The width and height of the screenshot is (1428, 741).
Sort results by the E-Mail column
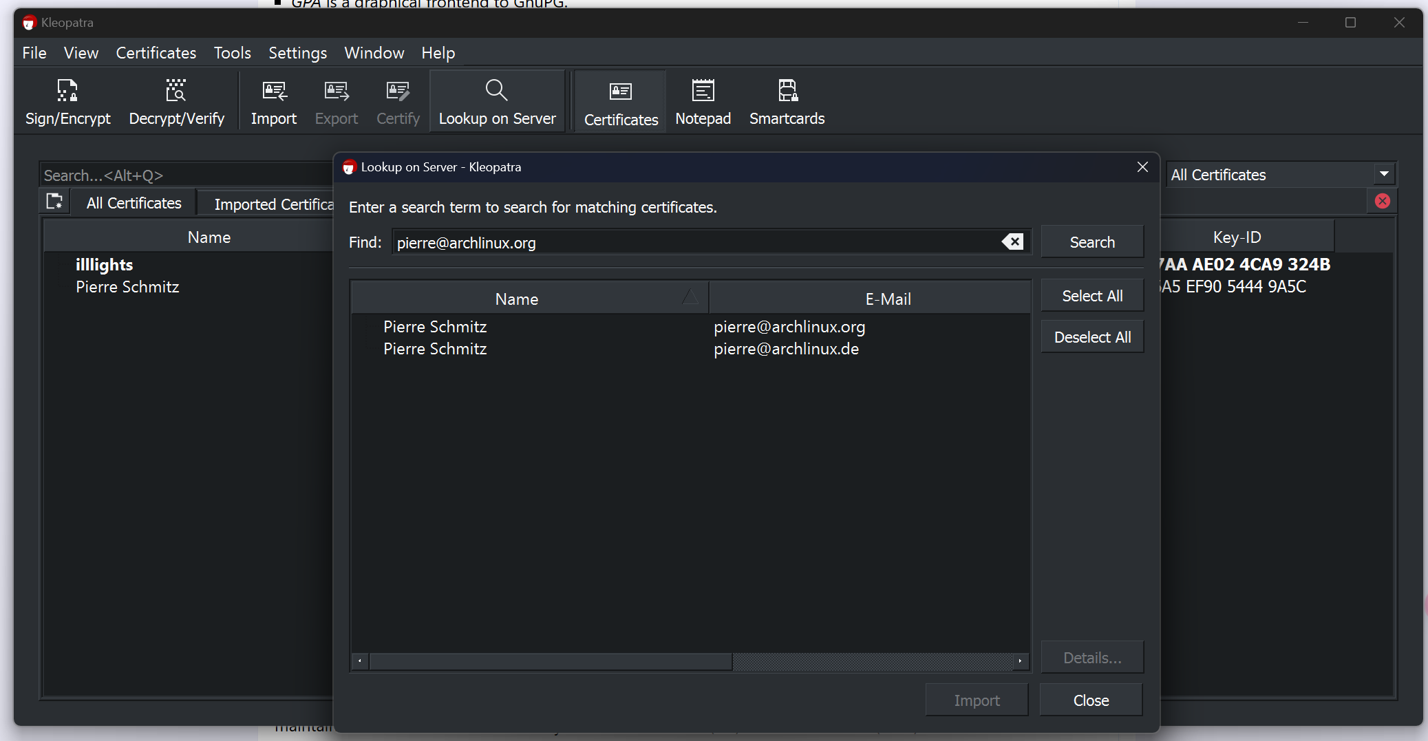pos(888,299)
